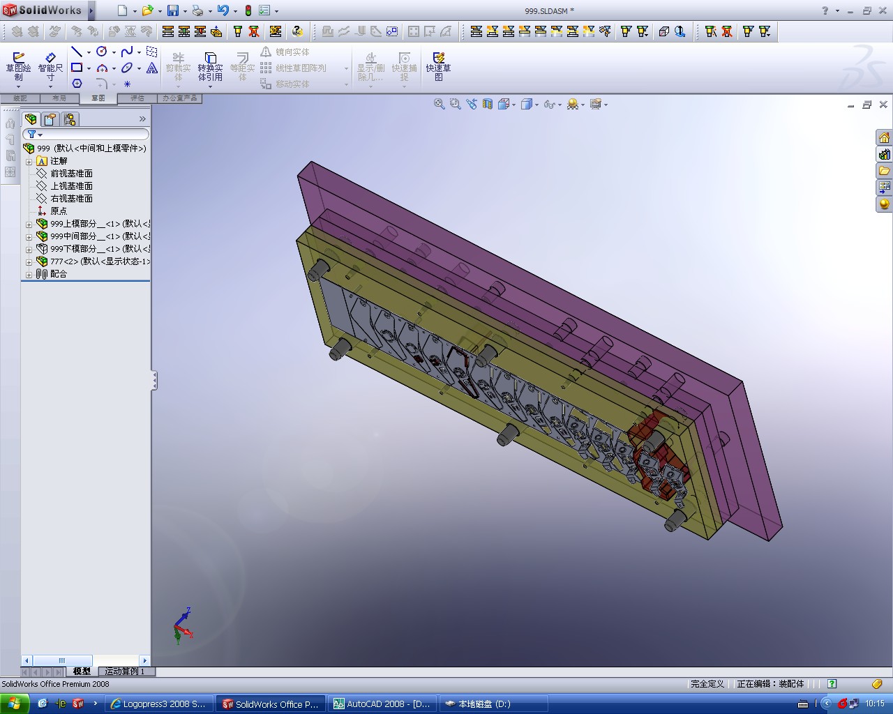Open the Save dropdown arrow
The width and height of the screenshot is (893, 714).
pyautogui.click(x=185, y=11)
